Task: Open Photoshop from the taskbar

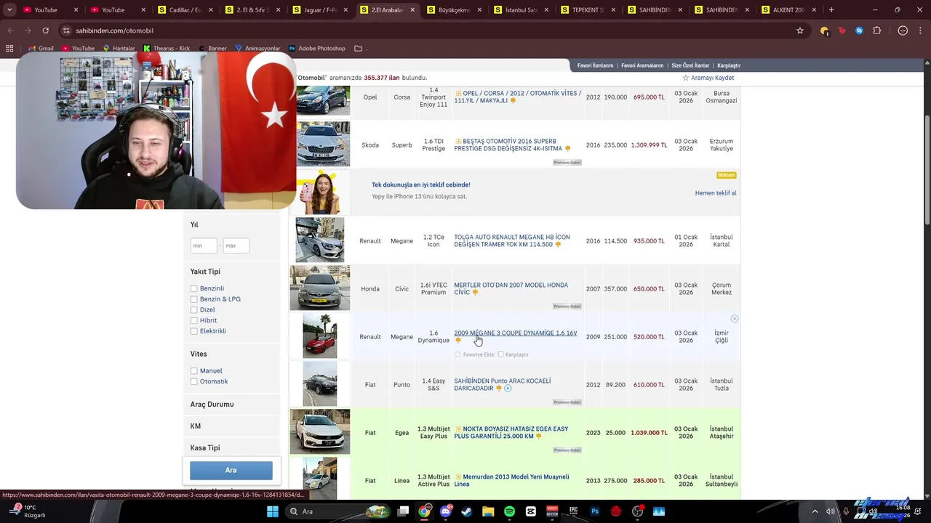Action: pyautogui.click(x=595, y=511)
